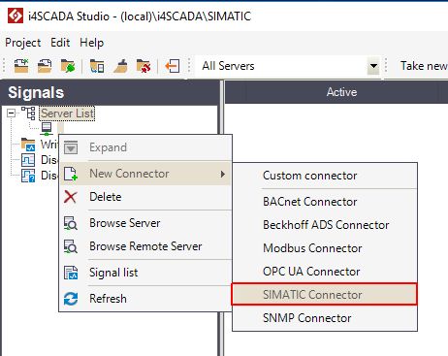
Task: Select SNMP Connector in submenu
Action: 325,318
